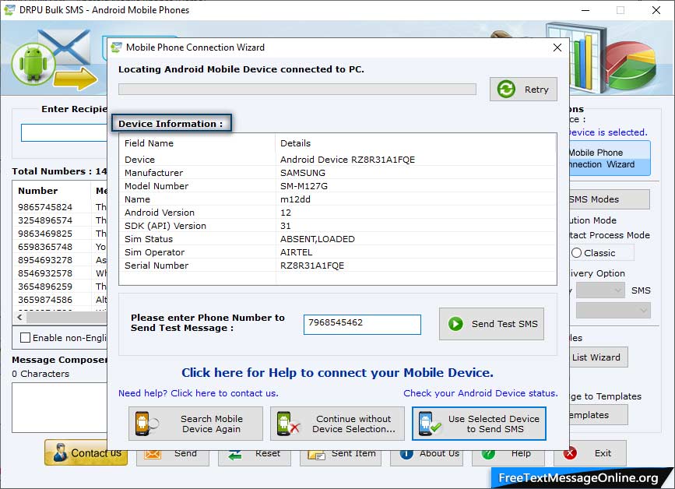Click the green Retry refresh icon
The height and width of the screenshot is (489, 675).
tap(506, 90)
